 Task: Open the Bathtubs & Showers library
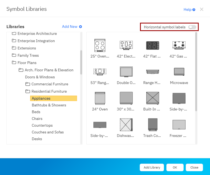click(49, 105)
